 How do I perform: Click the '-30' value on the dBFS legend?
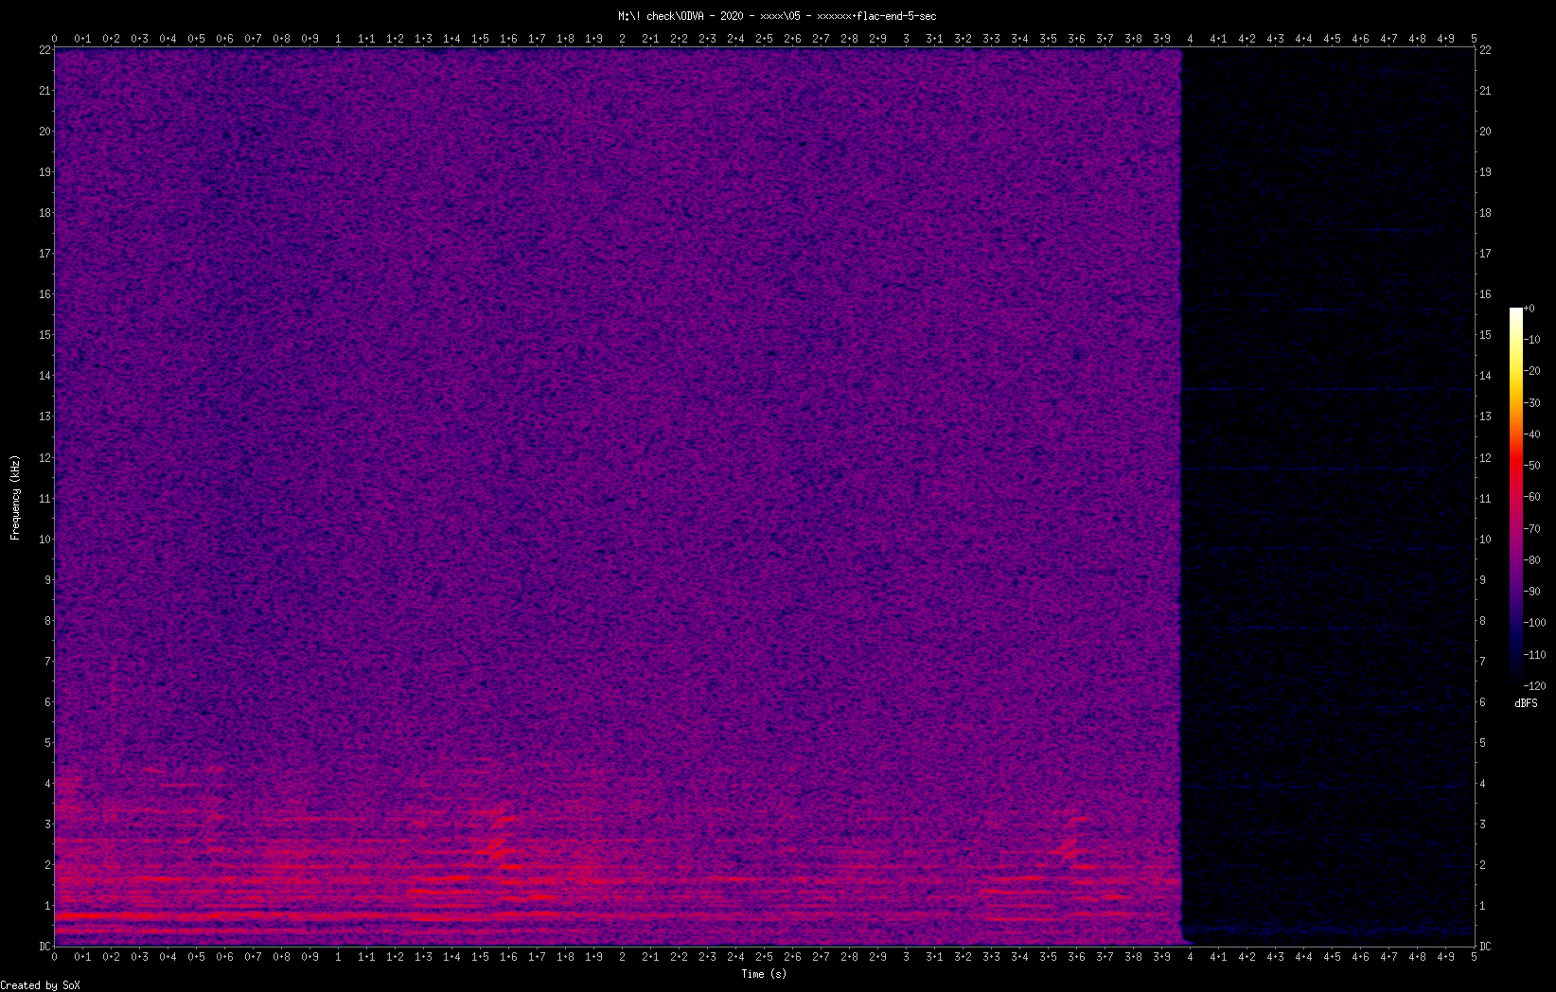(1532, 402)
